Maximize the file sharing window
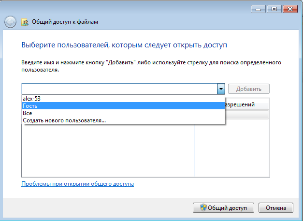 point(274,9)
